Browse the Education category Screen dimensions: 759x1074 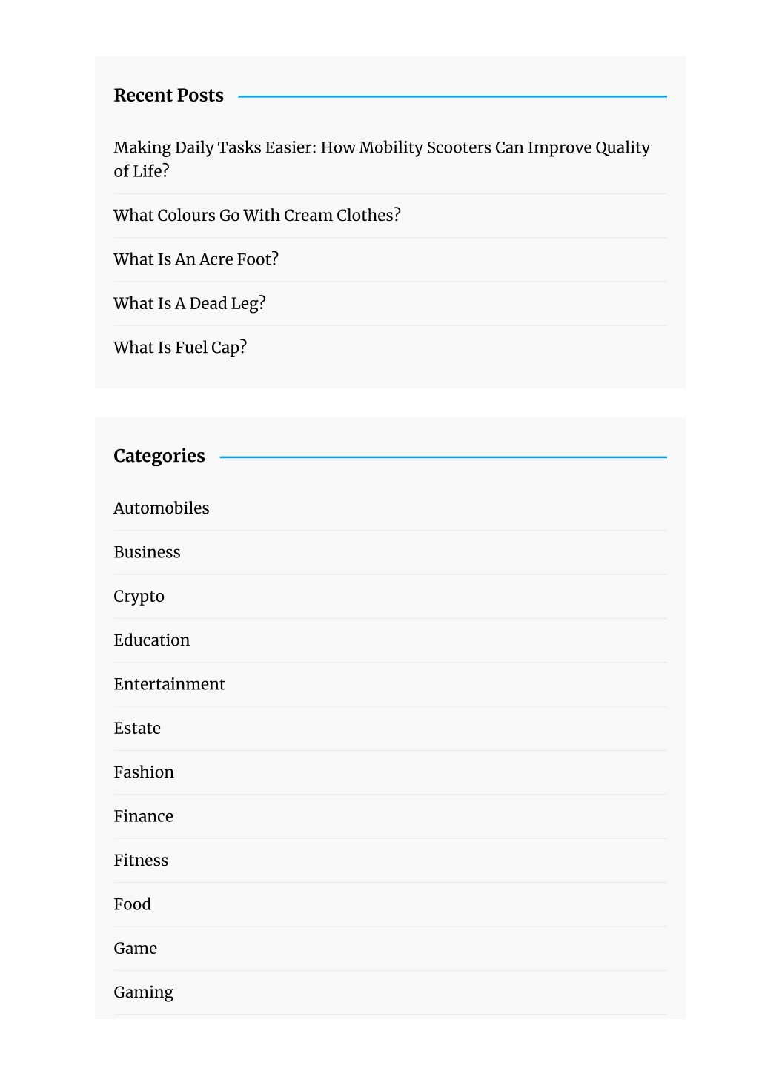151,640
